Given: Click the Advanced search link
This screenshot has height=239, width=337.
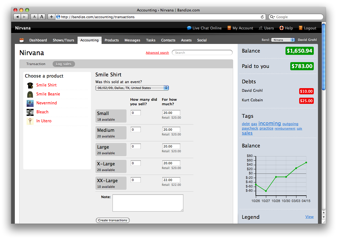Looking at the screenshot, I should [x=157, y=53].
